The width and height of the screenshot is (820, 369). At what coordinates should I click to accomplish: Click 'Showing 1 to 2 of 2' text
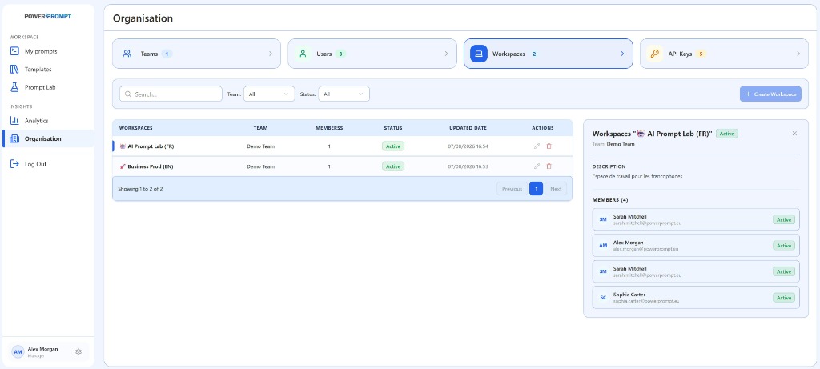[140, 189]
